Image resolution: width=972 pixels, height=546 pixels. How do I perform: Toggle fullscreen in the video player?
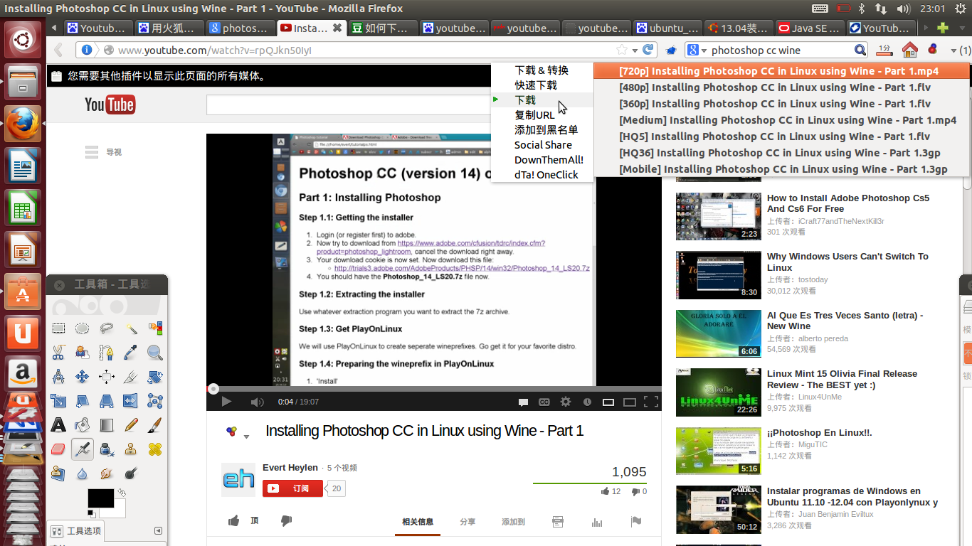click(650, 402)
